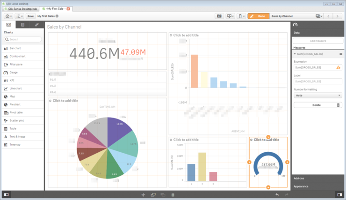
Task: Select Bar chart from the chart list
Action: click(23, 48)
